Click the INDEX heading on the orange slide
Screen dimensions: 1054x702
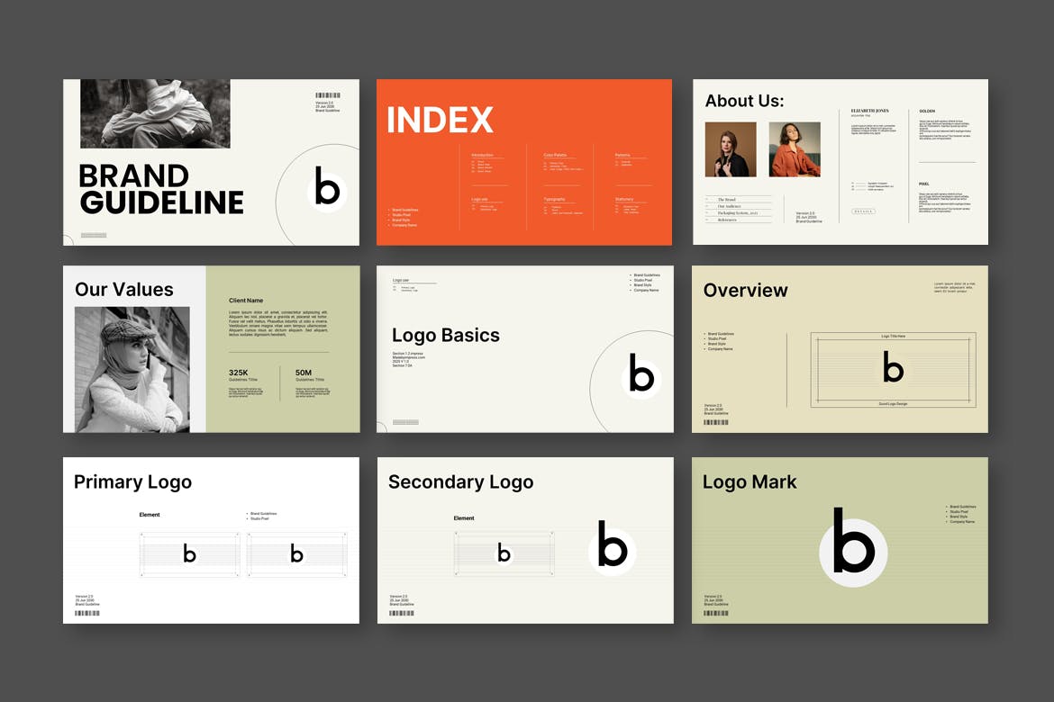pyautogui.click(x=440, y=120)
